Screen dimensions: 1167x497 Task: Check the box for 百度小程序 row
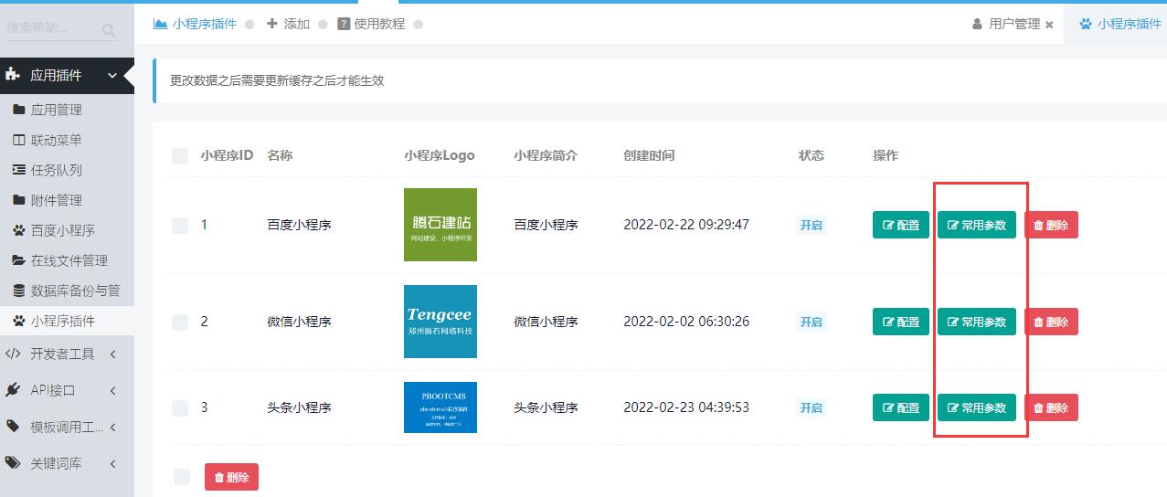[180, 225]
